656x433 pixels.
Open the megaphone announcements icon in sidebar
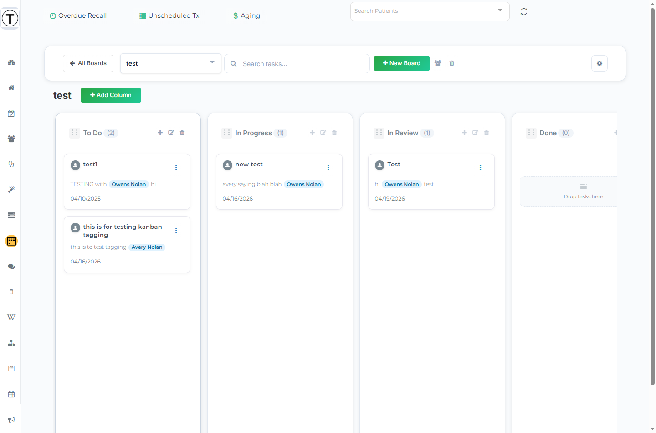pos(11,420)
